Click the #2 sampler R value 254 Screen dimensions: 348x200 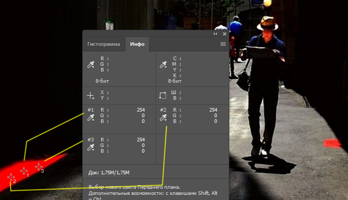coord(213,110)
